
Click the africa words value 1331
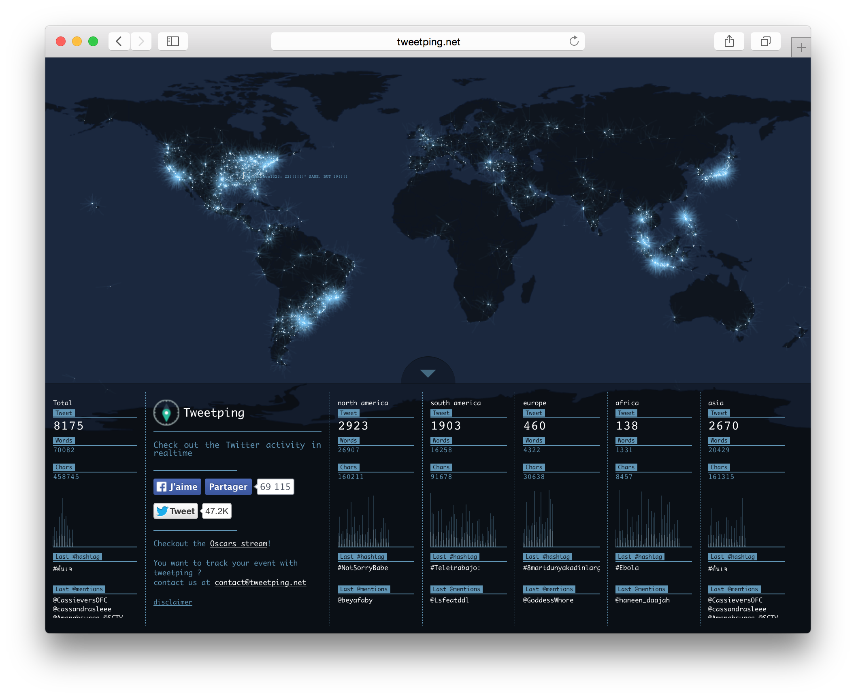point(624,450)
